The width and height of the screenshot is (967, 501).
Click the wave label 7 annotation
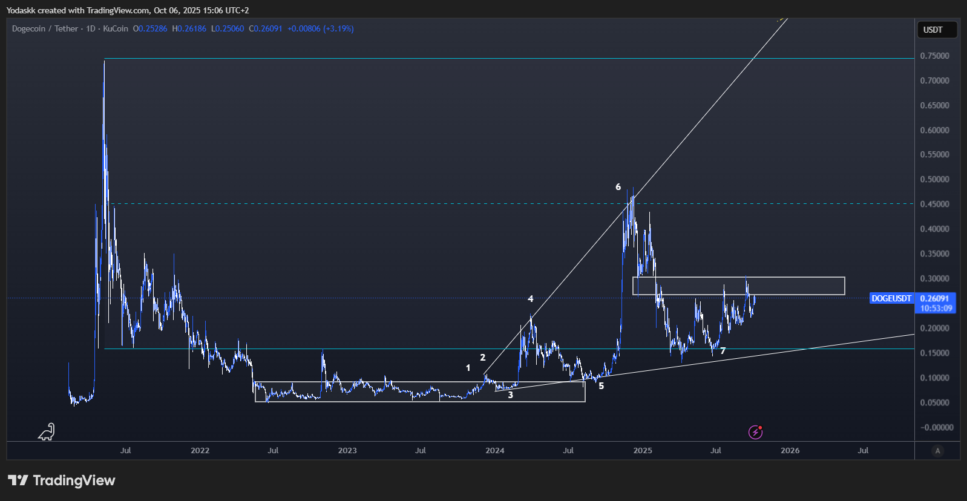coord(723,351)
